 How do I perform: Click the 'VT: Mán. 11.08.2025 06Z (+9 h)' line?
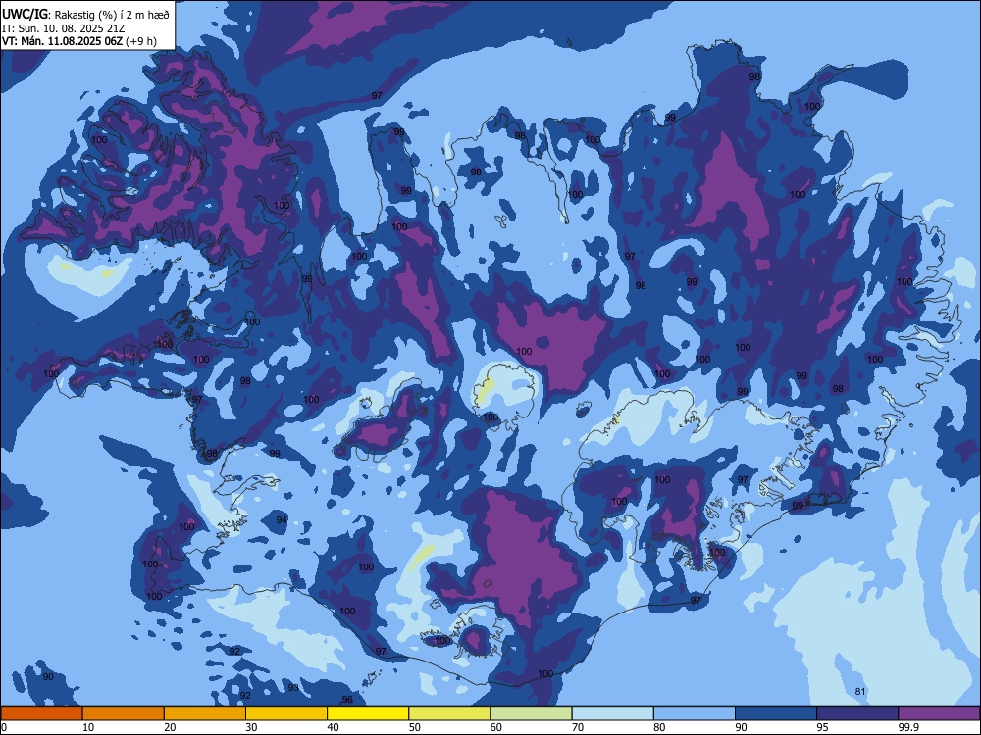coord(79,41)
